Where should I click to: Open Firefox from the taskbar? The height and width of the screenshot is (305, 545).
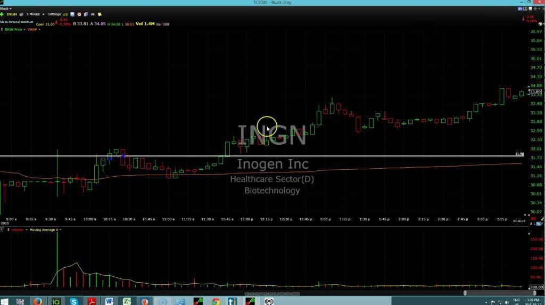tap(38, 301)
